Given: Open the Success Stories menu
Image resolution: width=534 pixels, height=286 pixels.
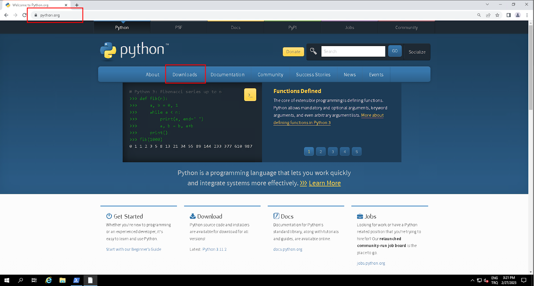Looking at the screenshot, I should (313, 74).
